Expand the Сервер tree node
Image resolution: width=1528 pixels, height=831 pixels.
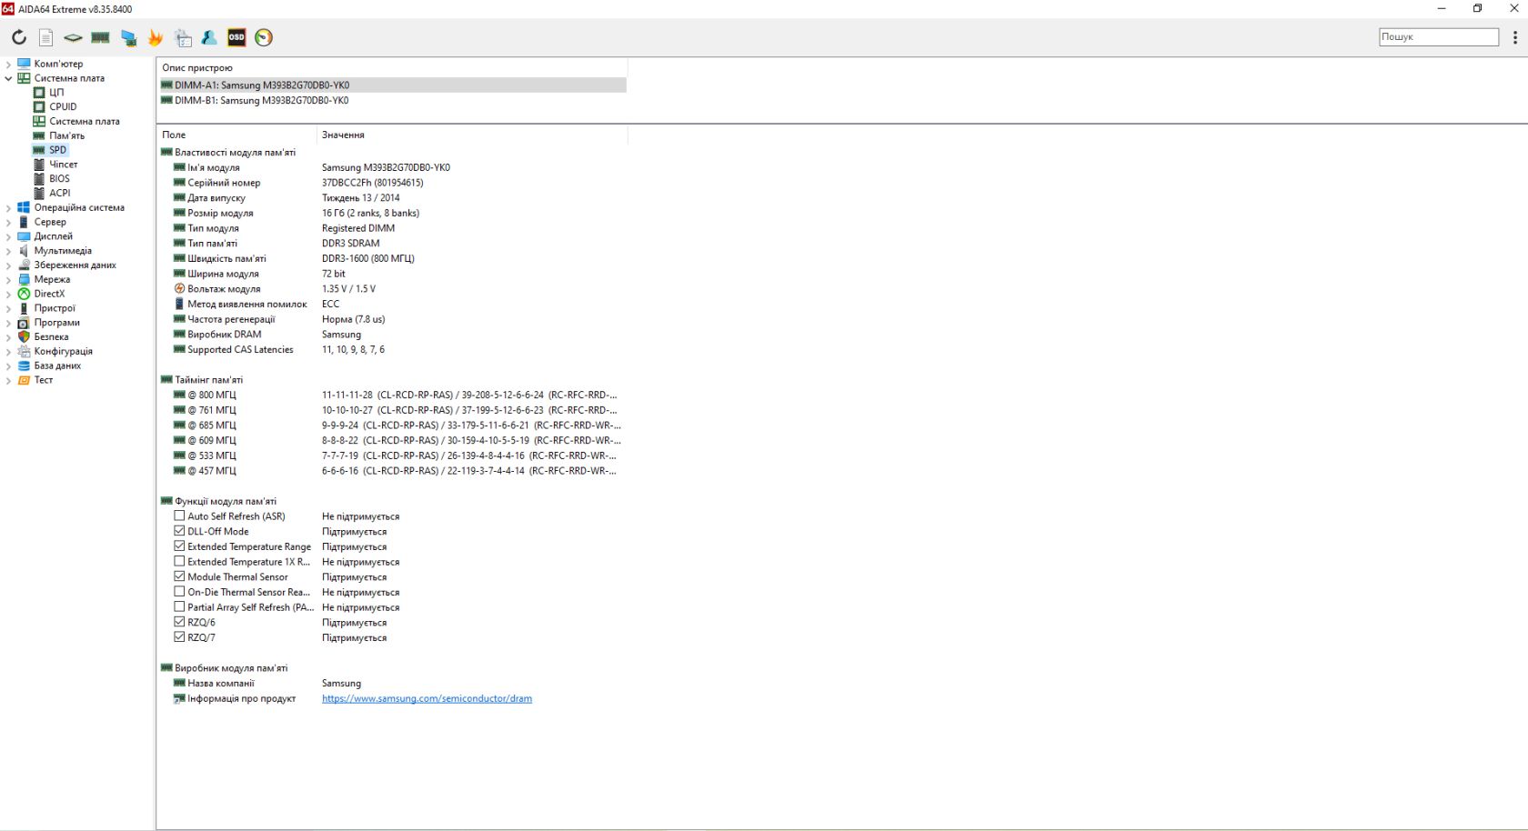pos(8,223)
